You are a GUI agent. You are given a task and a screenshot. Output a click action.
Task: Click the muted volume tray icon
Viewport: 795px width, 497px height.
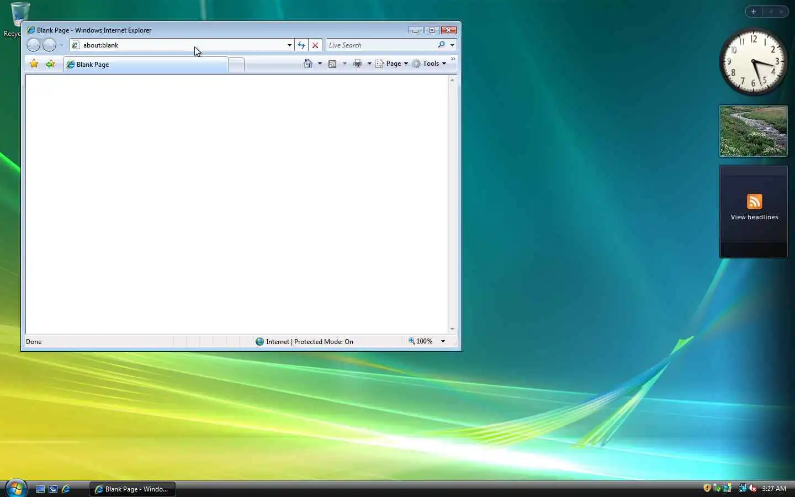752,488
